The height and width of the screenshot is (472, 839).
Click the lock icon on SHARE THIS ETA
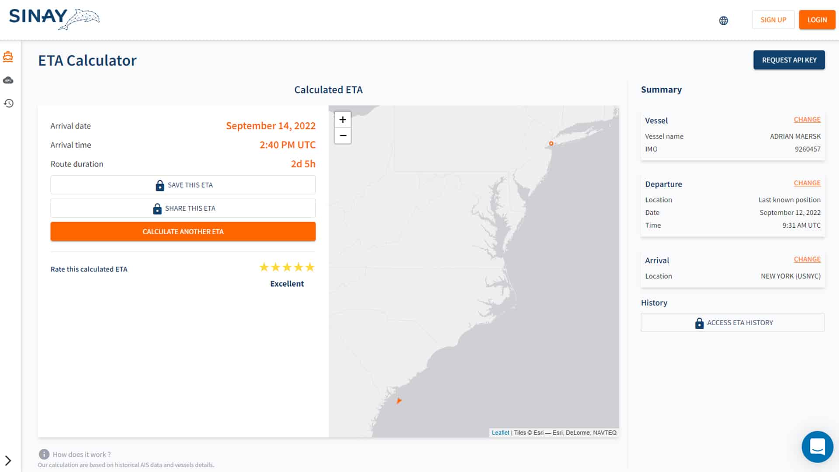click(x=157, y=208)
